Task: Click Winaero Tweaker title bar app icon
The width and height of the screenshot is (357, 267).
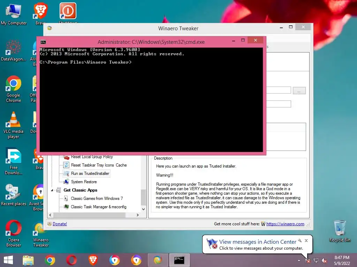Action: [50, 28]
